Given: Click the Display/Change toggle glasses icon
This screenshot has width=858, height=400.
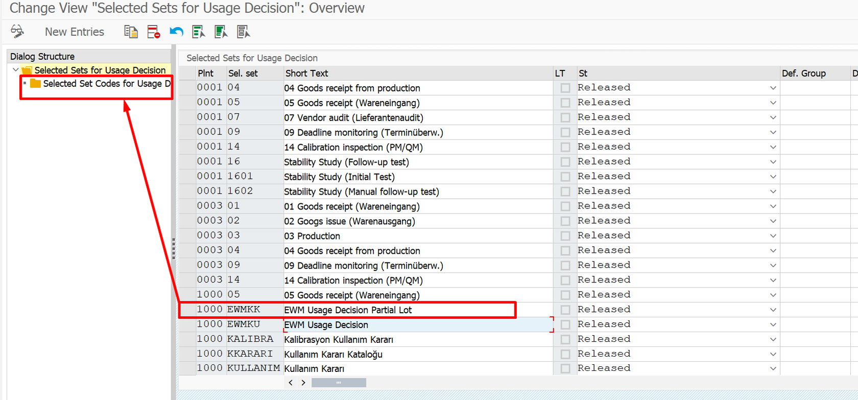Looking at the screenshot, I should point(17,32).
